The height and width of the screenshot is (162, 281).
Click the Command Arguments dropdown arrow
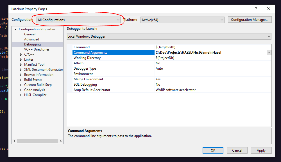[269, 53]
